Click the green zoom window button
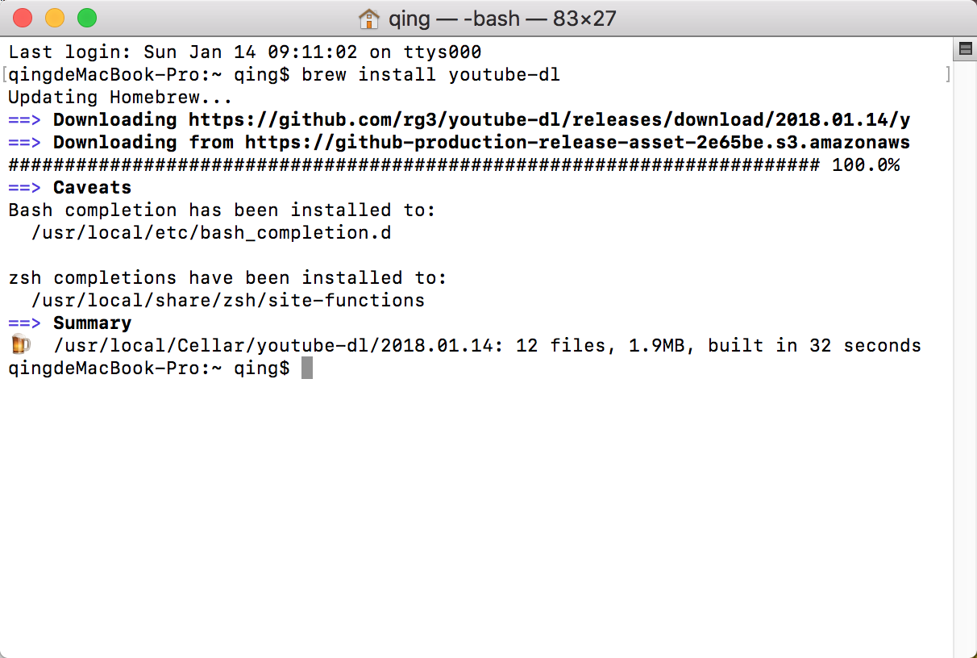This screenshot has height=658, width=977. (x=86, y=18)
